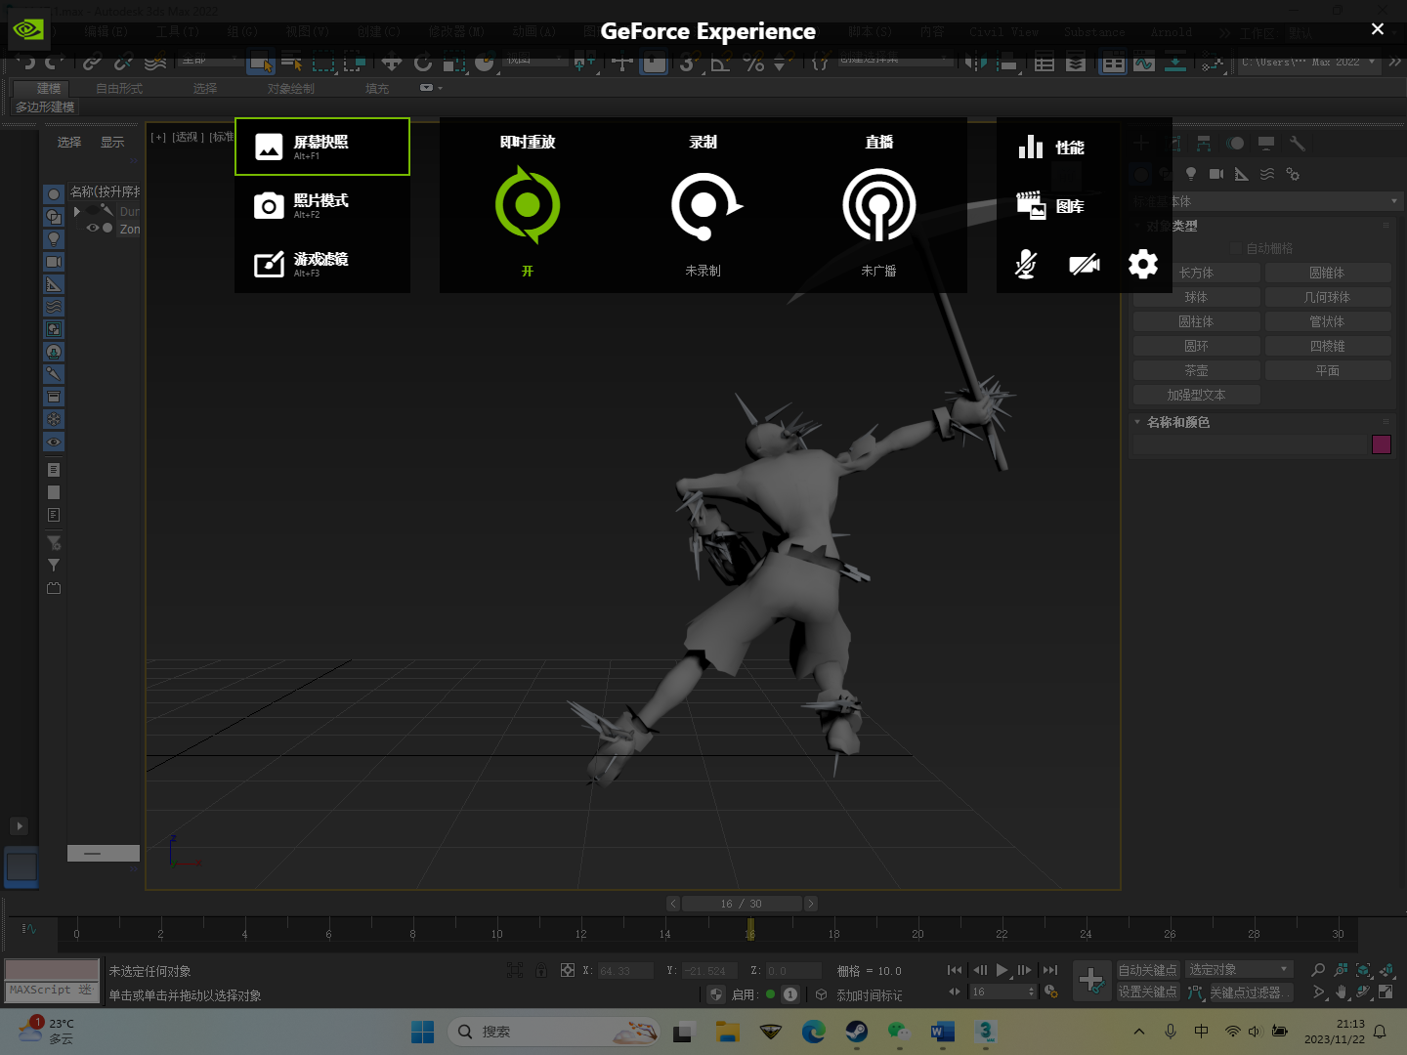Close the GeForce Experience overlay
Screen dimensions: 1407x1055
click(x=1378, y=29)
